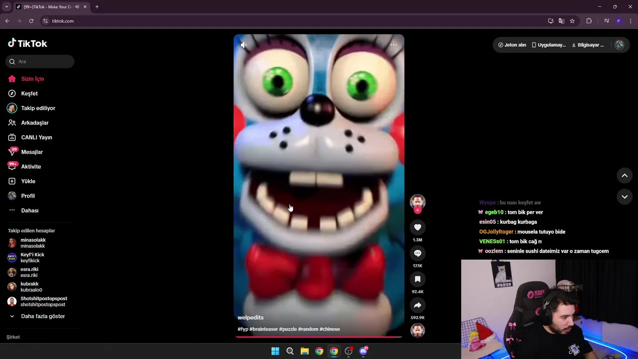638x359 pixels.
Task: Open CANLI Yayın live section
Action: pos(36,137)
